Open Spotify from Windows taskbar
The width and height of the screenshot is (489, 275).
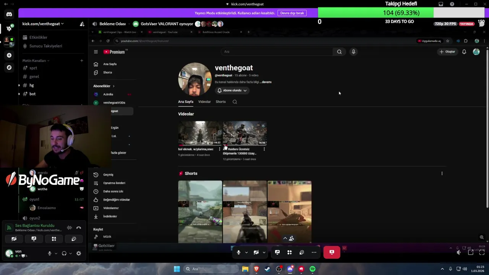[313, 269]
